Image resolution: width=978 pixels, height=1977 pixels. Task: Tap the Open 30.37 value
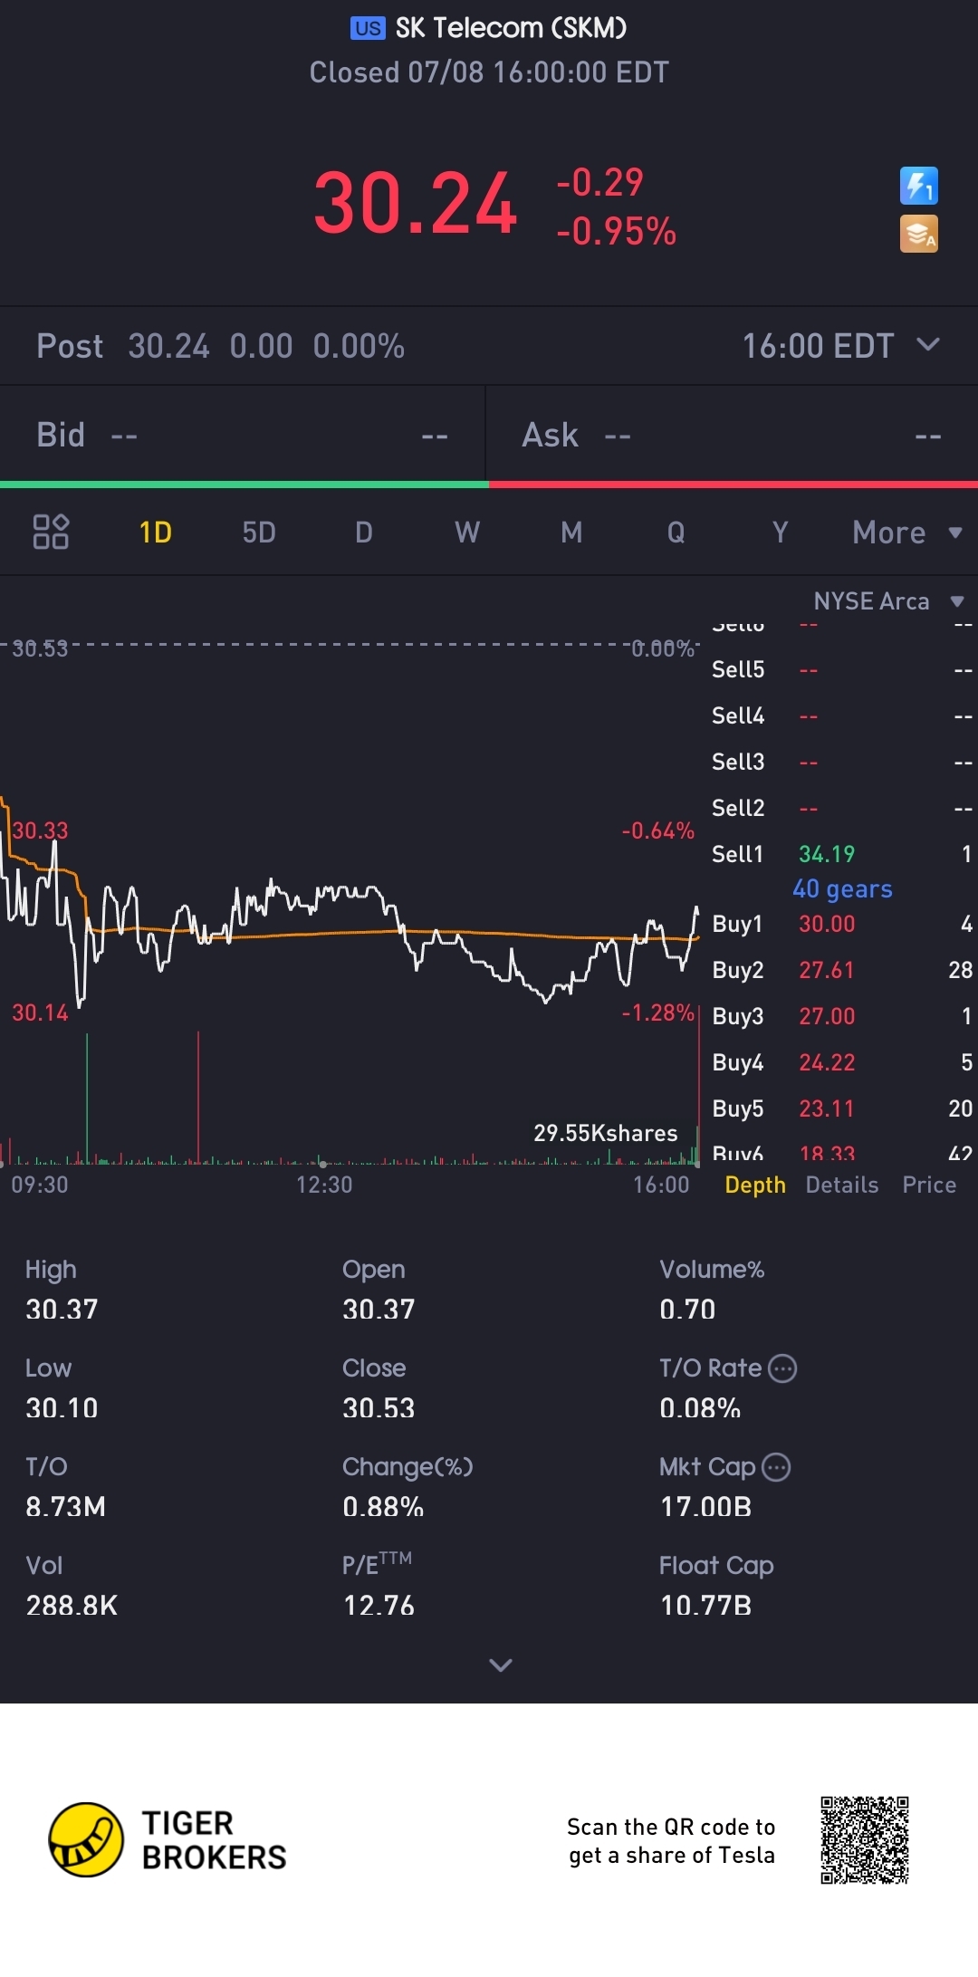tap(379, 1309)
